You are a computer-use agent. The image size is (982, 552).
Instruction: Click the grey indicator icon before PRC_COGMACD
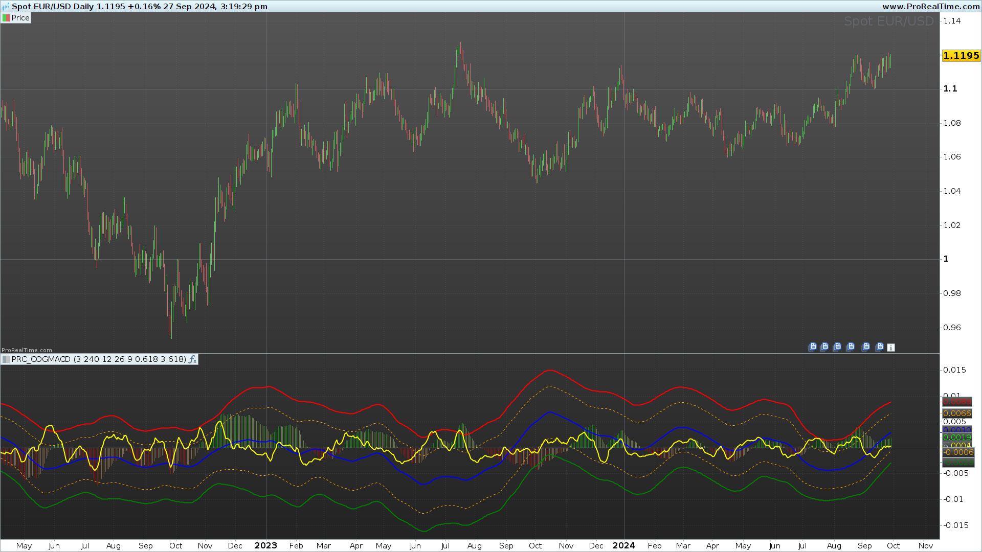pyautogui.click(x=6, y=359)
